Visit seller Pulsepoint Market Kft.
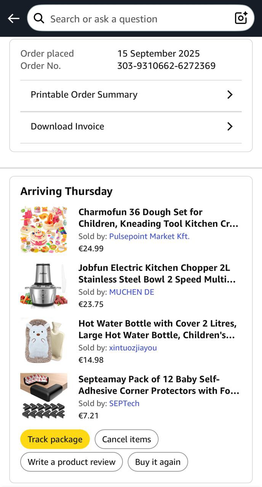262x487 pixels. (149, 236)
